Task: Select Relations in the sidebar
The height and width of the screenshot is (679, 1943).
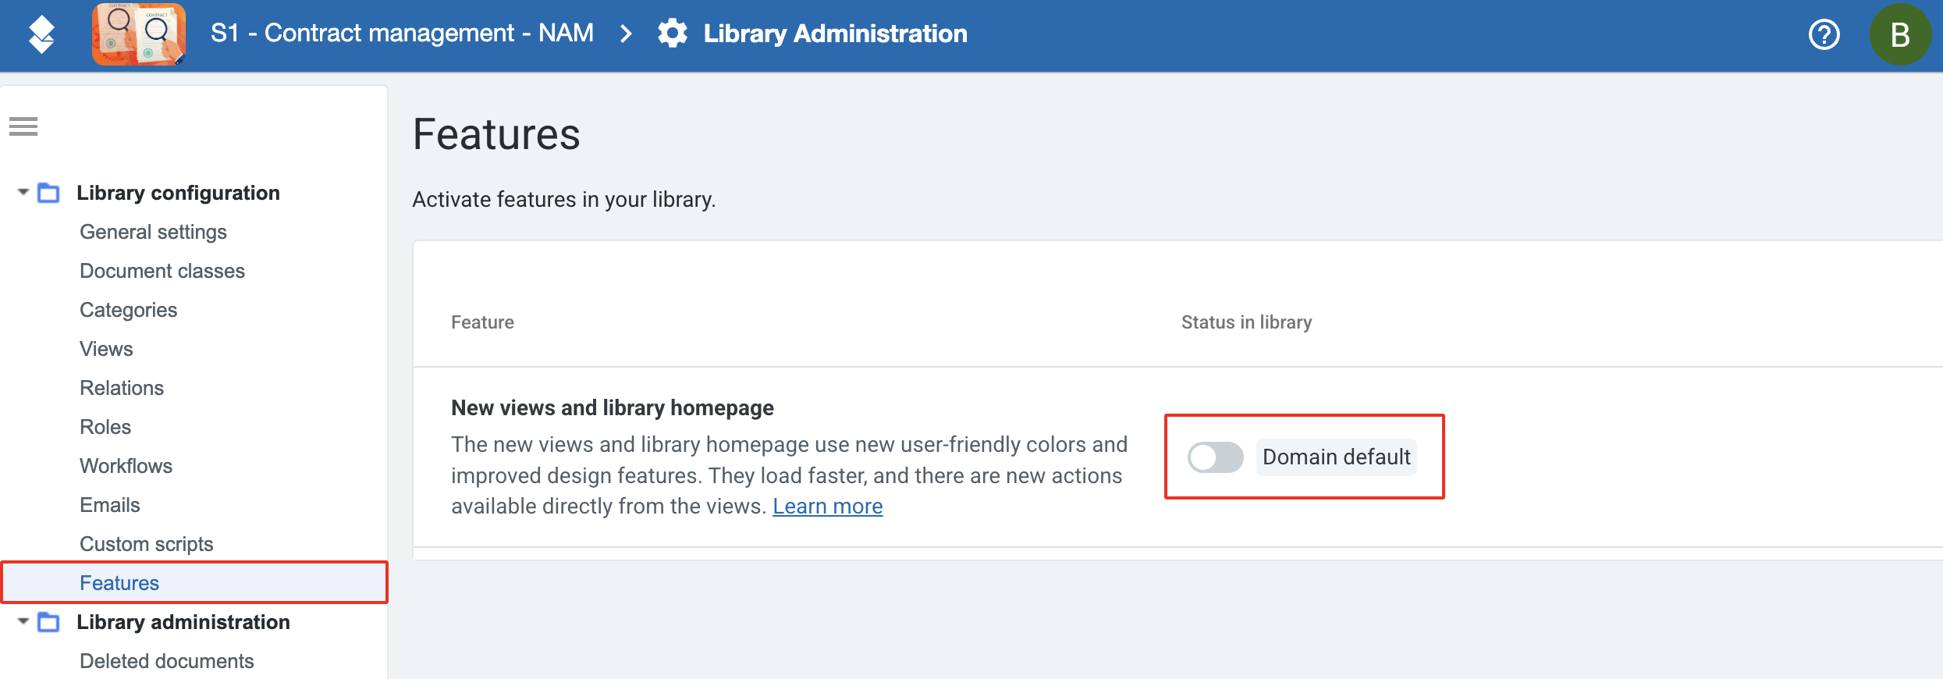Action: tap(122, 388)
